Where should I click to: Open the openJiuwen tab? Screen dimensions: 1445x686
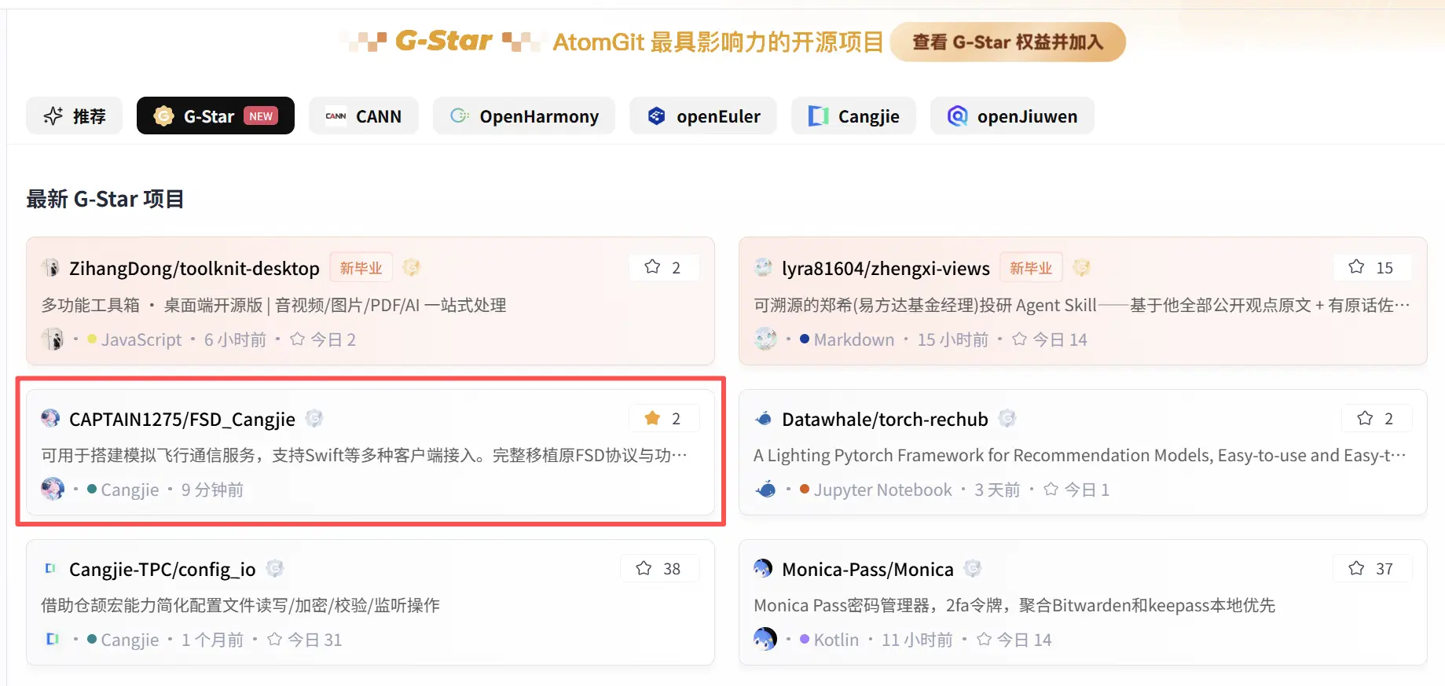[x=1012, y=116]
